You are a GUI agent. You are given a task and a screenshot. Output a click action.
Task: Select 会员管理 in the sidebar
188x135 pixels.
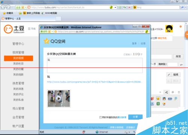18,117
